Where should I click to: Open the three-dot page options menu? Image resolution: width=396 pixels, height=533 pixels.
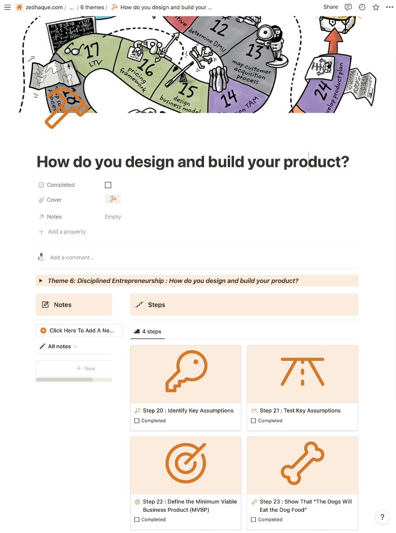tap(390, 7)
